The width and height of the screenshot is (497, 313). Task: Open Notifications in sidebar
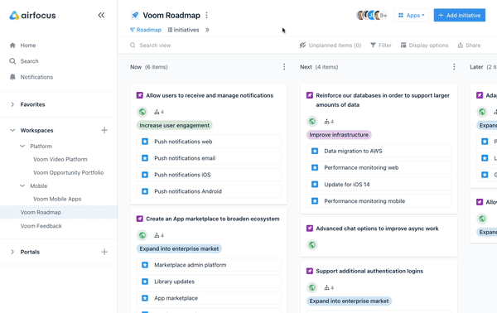coord(36,77)
